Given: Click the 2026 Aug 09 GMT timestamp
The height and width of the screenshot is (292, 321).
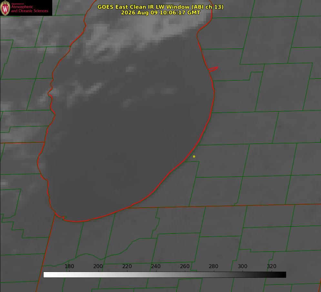Looking at the screenshot, I should tap(160, 13).
